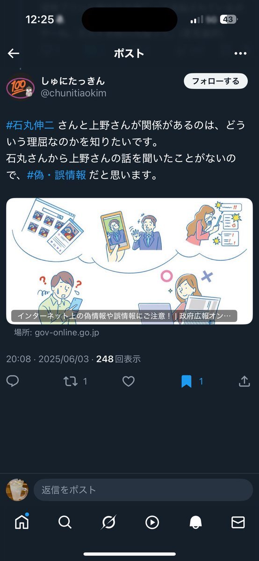Tap the 返信をポスト reply field
Screen dimensions: 259x561
143,490
